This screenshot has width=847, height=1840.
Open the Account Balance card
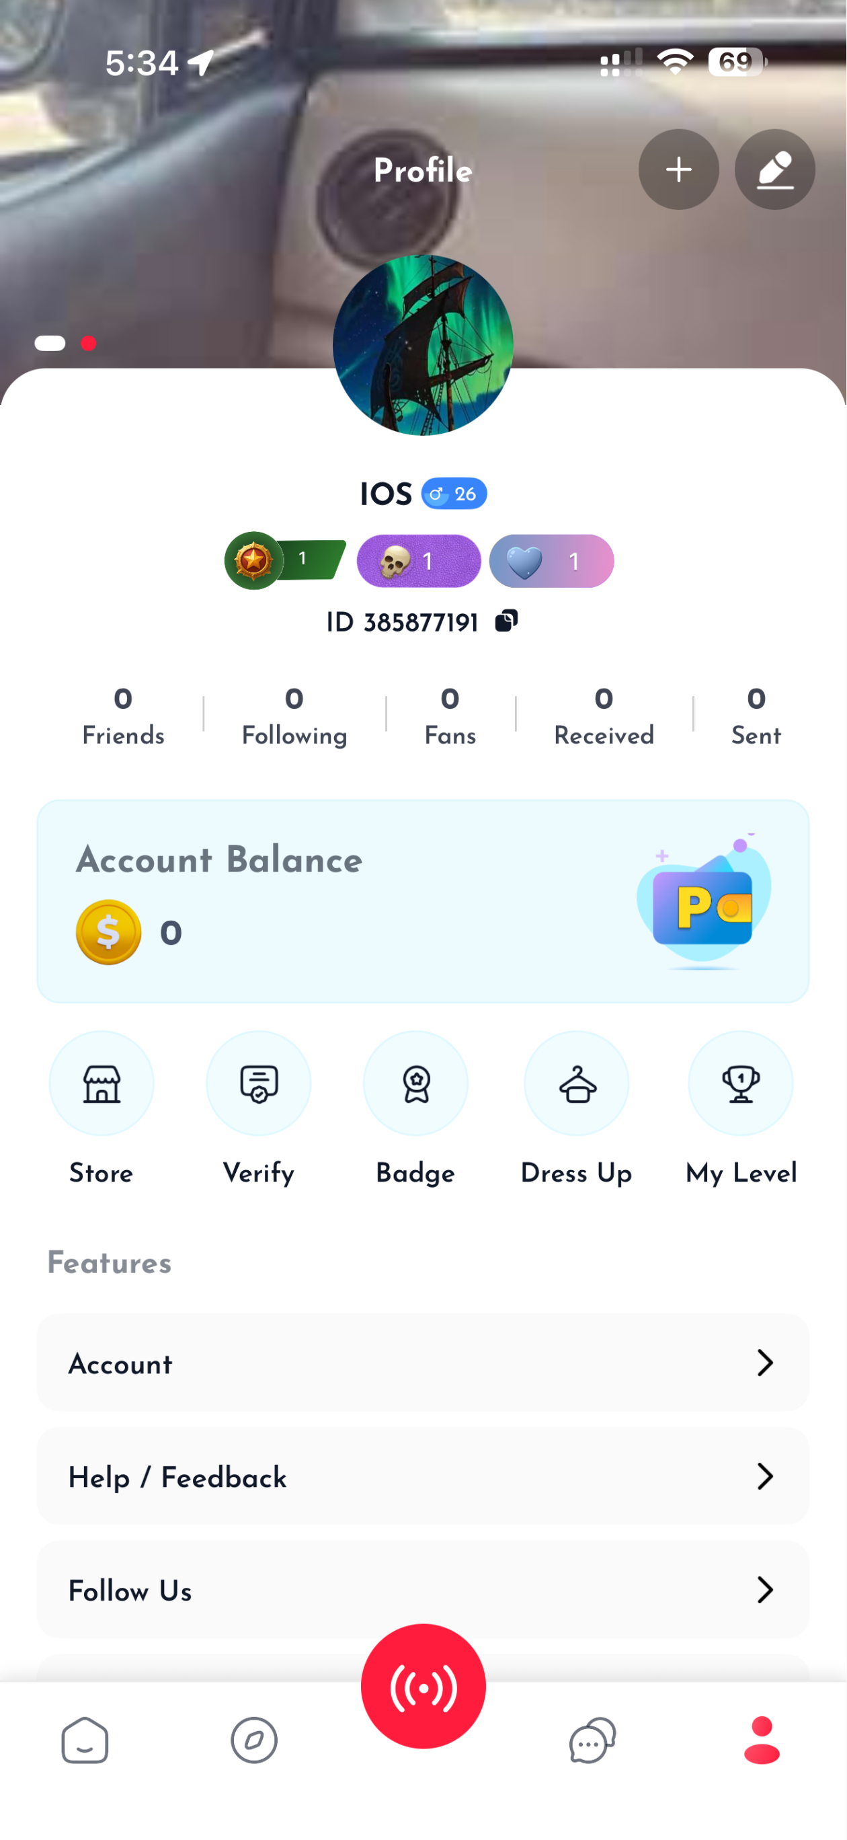(x=423, y=901)
